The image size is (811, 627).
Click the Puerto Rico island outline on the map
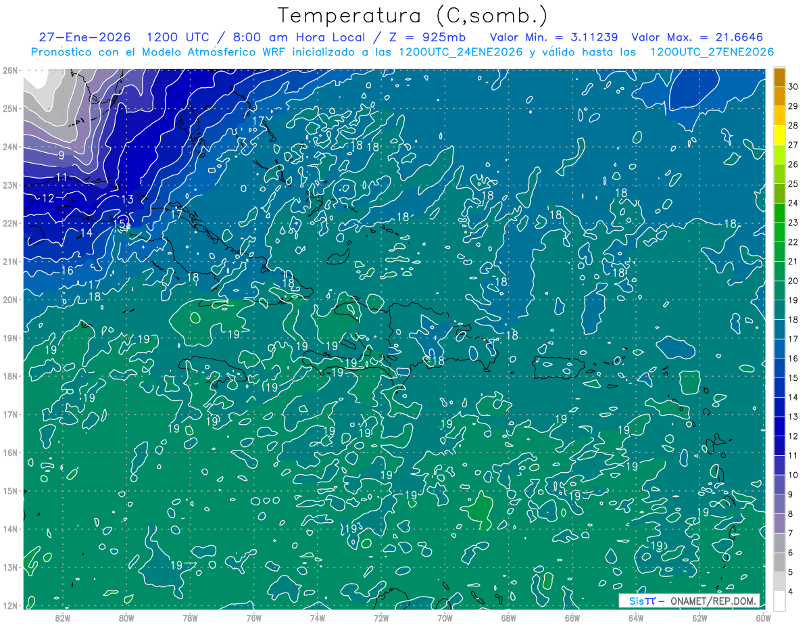[x=559, y=368]
